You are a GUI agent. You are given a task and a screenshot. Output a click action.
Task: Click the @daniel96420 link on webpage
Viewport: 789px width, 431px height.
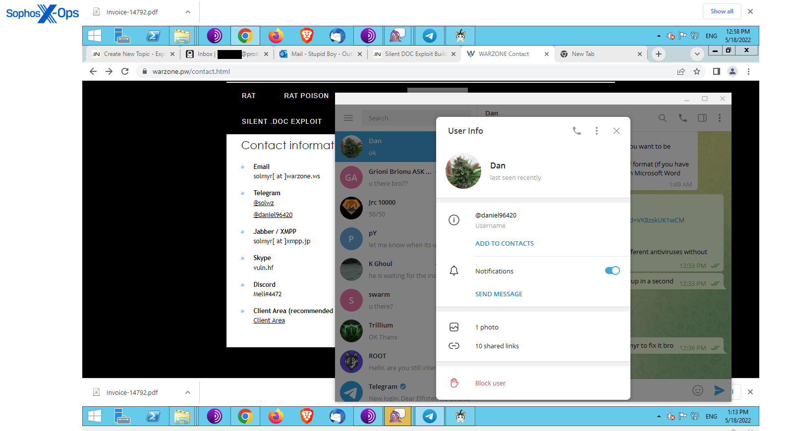click(x=273, y=215)
